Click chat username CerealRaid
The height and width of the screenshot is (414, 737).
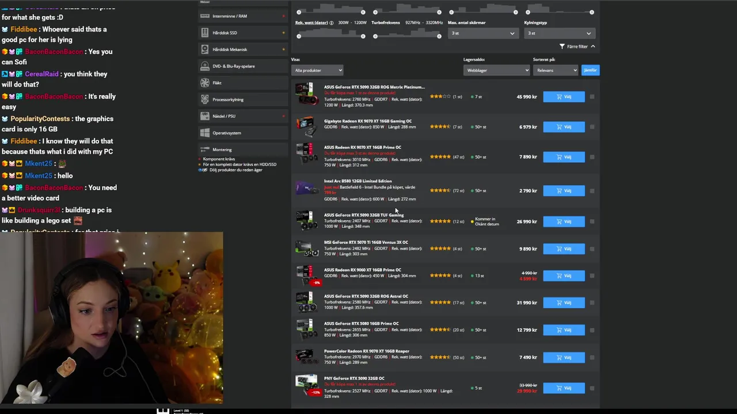click(41, 74)
